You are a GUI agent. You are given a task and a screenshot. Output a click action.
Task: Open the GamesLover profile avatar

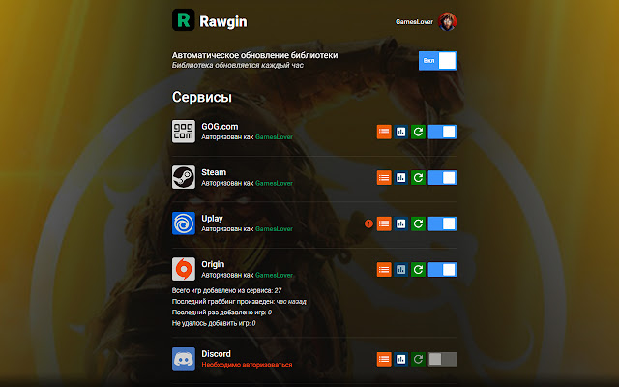(x=447, y=21)
